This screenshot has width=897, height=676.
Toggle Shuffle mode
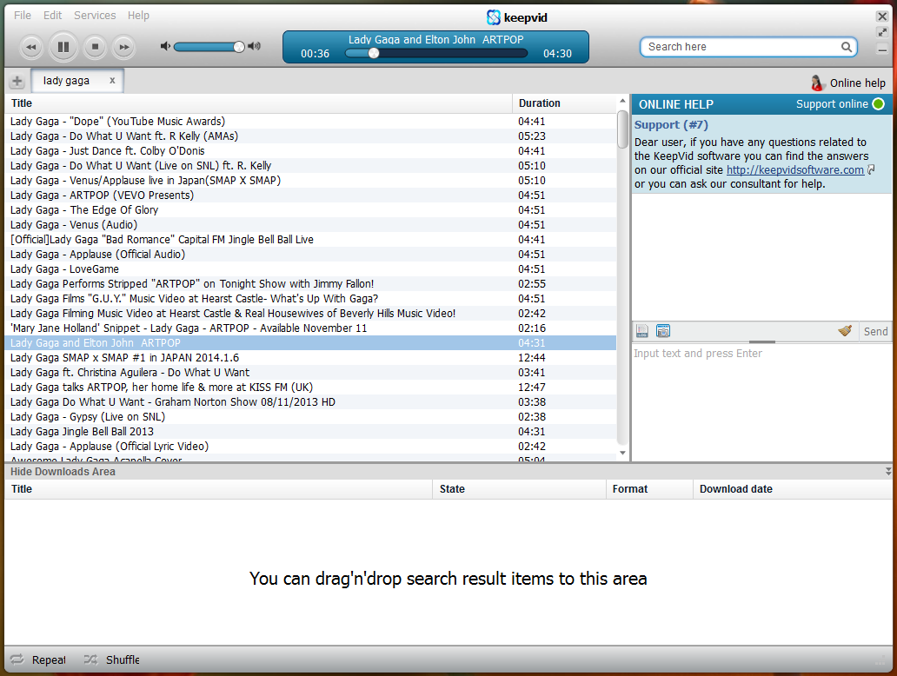pos(111,660)
